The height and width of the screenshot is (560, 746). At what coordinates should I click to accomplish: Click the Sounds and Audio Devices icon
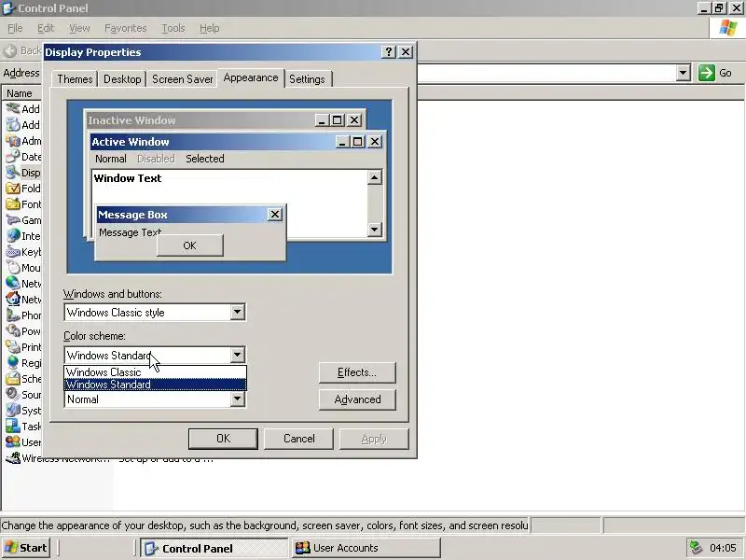(13, 394)
